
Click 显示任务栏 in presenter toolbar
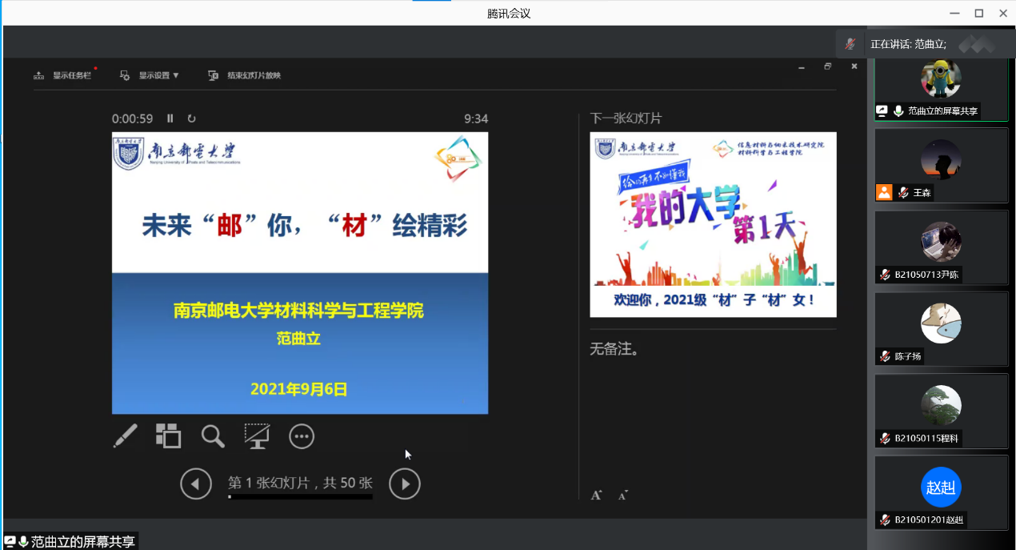(x=64, y=75)
